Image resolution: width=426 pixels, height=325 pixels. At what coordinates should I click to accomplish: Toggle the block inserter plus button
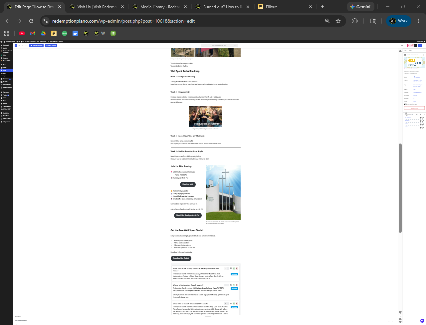pos(16,46)
